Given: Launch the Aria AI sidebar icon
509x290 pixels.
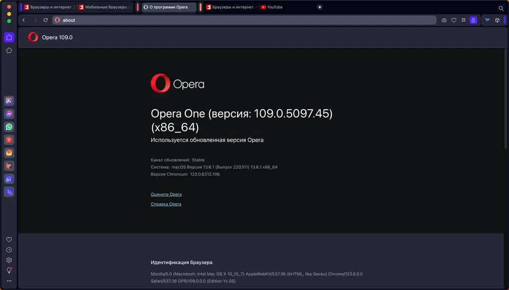Looking at the screenshot, I should 9,101.
